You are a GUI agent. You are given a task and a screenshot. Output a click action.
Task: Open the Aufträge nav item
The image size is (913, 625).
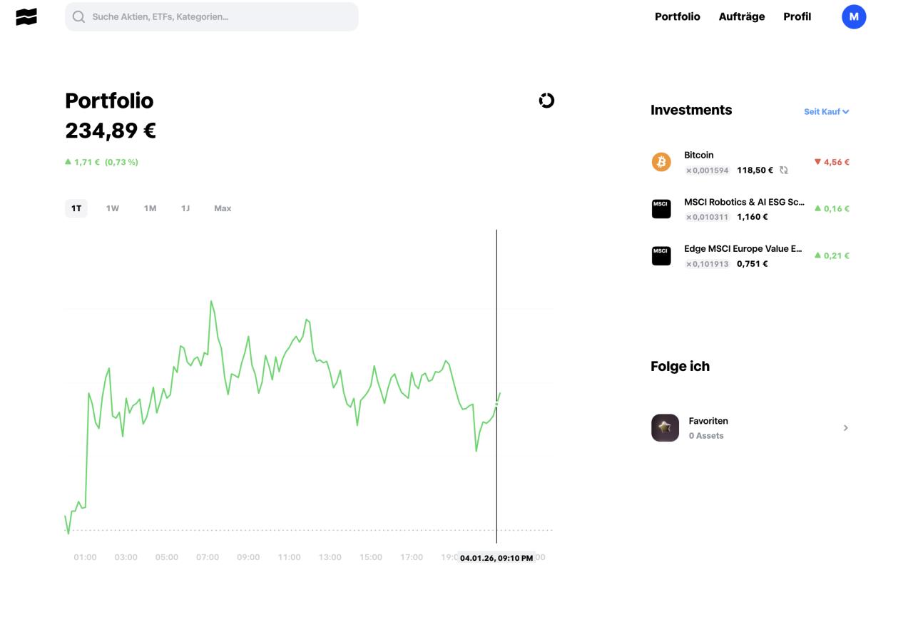click(741, 16)
